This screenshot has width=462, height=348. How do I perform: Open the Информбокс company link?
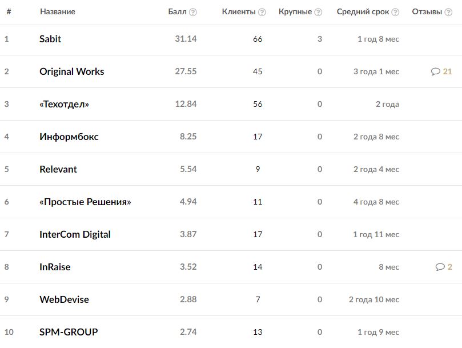tap(69, 137)
